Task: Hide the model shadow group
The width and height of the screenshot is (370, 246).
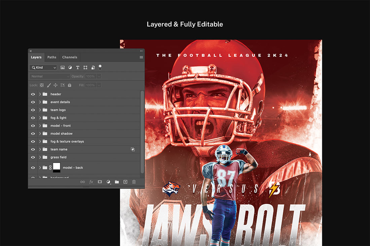Action: [33, 134]
